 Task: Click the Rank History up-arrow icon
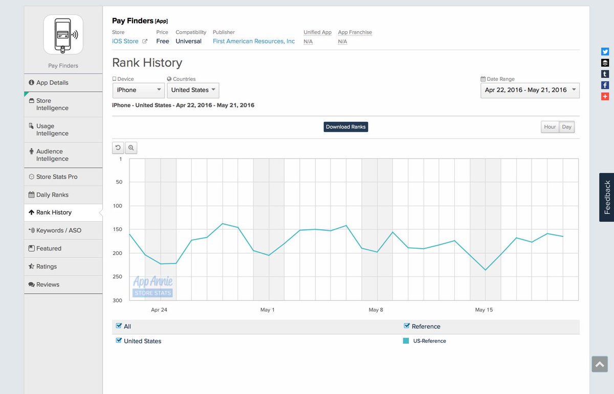[32, 212]
